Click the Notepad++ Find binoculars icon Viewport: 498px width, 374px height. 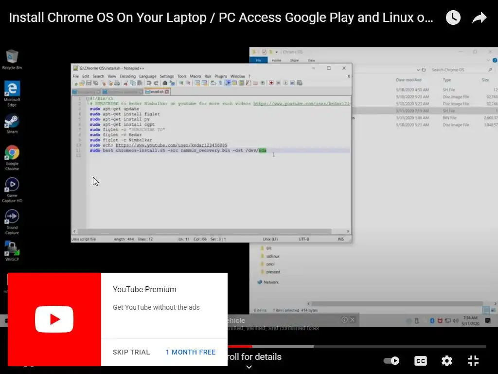(x=165, y=83)
